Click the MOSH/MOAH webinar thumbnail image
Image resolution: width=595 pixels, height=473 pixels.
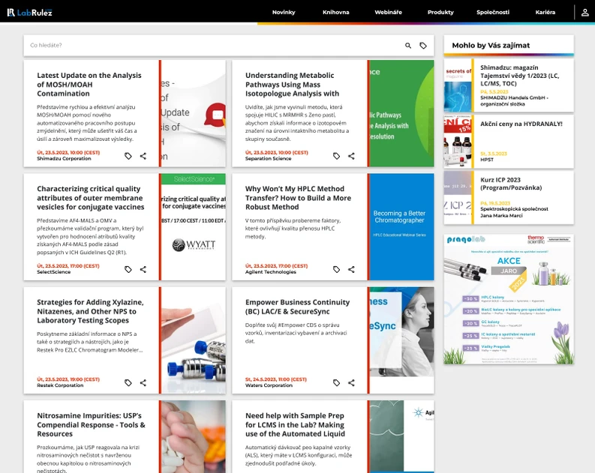point(194,113)
